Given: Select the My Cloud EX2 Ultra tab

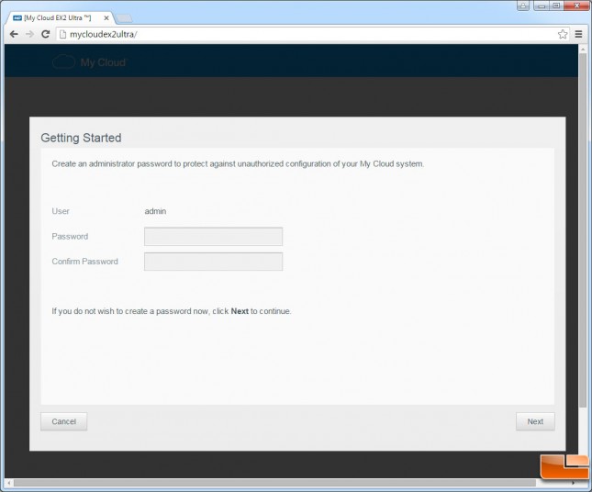Looking at the screenshot, I should (57, 17).
